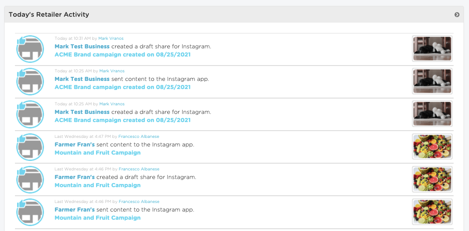This screenshot has width=469, height=231.
Task: Open Mark Vranos link at 10:31 AM
Action: 111,38
